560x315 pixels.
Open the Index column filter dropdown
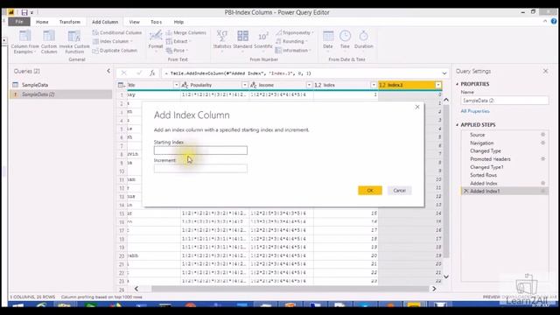pos(374,85)
